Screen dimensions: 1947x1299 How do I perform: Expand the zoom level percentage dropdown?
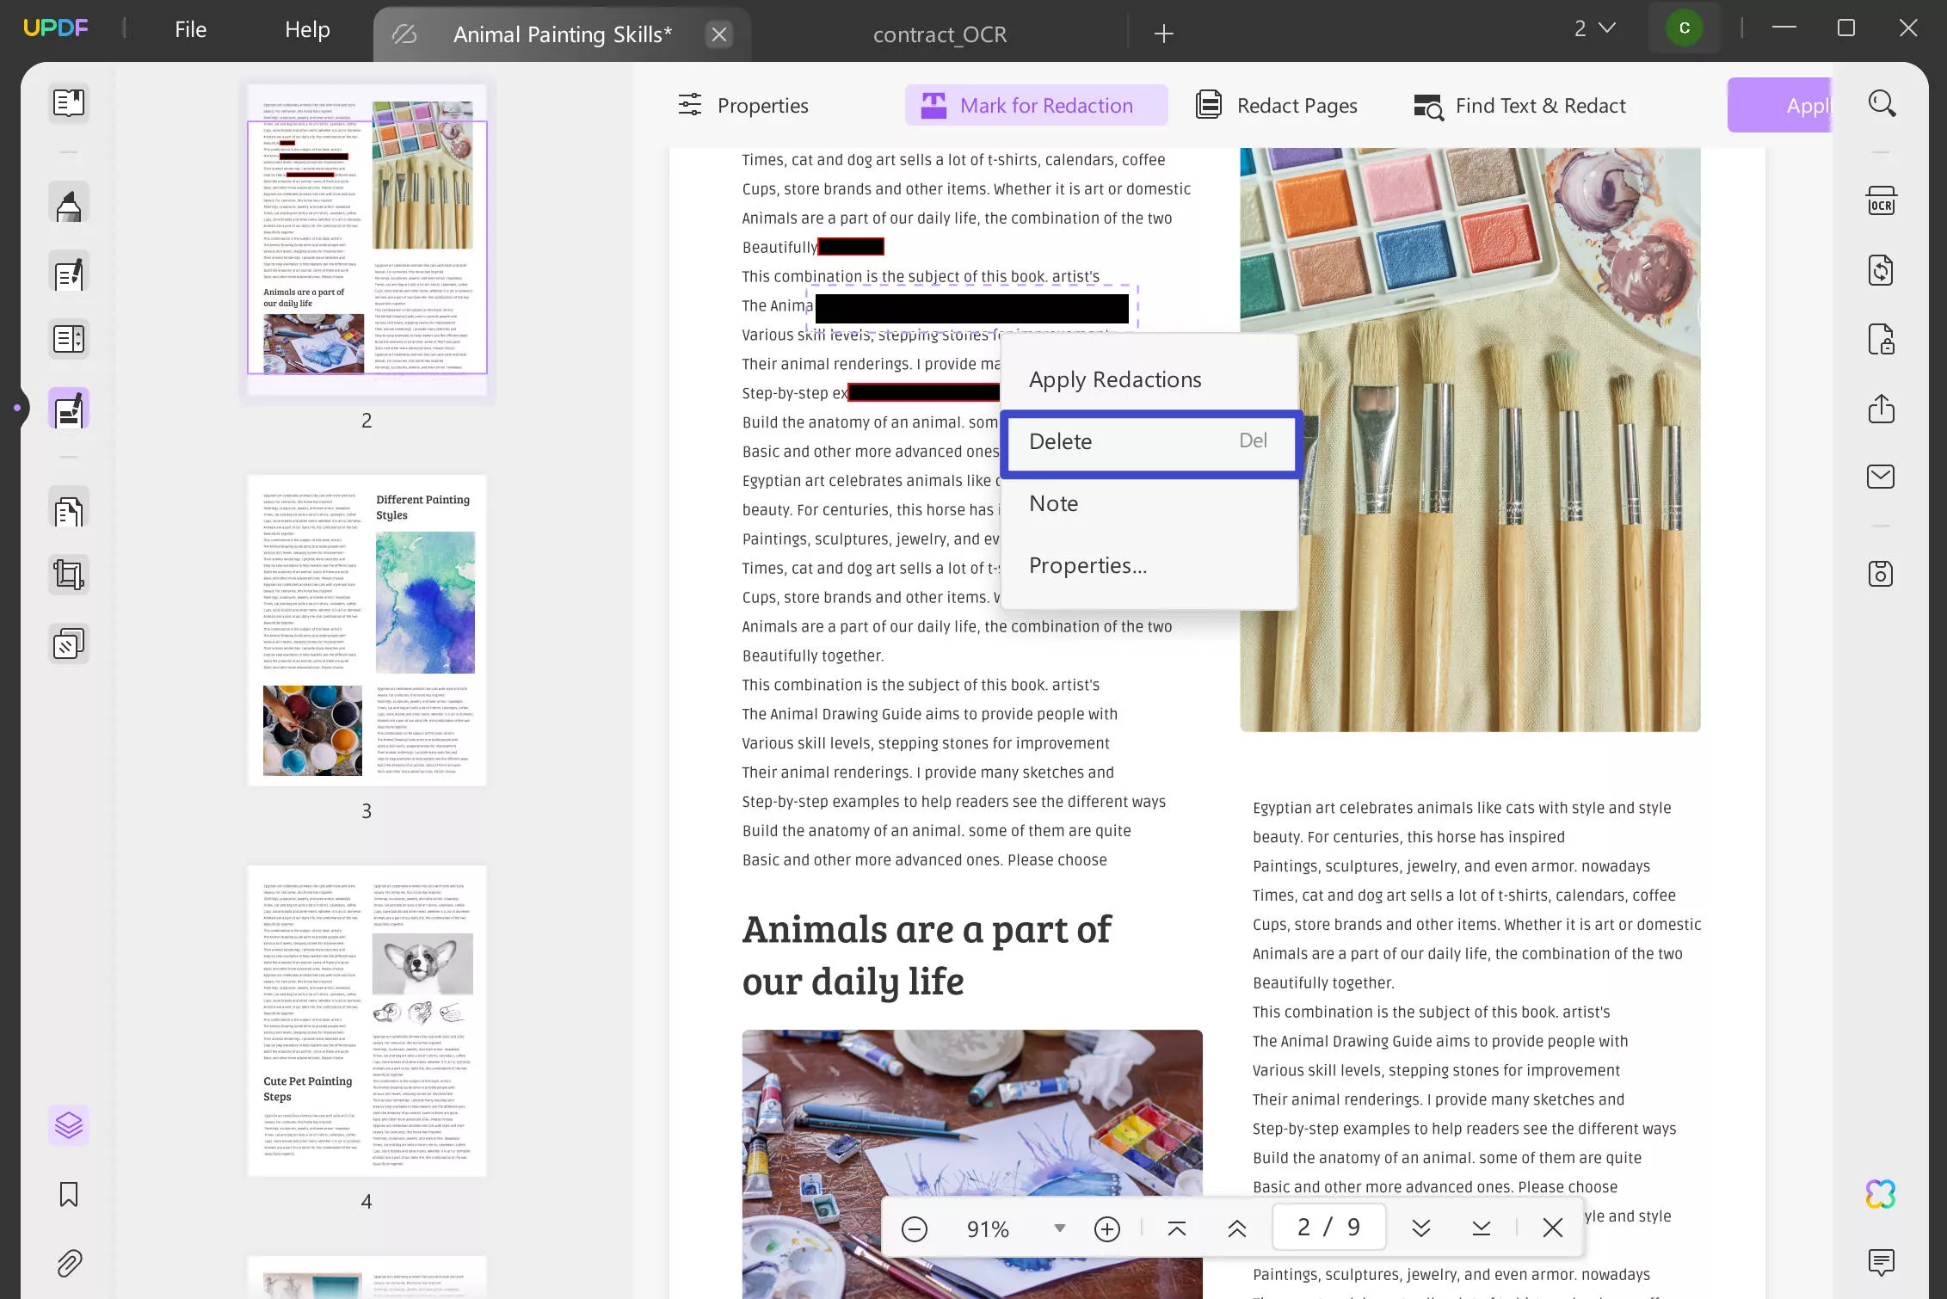(1058, 1229)
